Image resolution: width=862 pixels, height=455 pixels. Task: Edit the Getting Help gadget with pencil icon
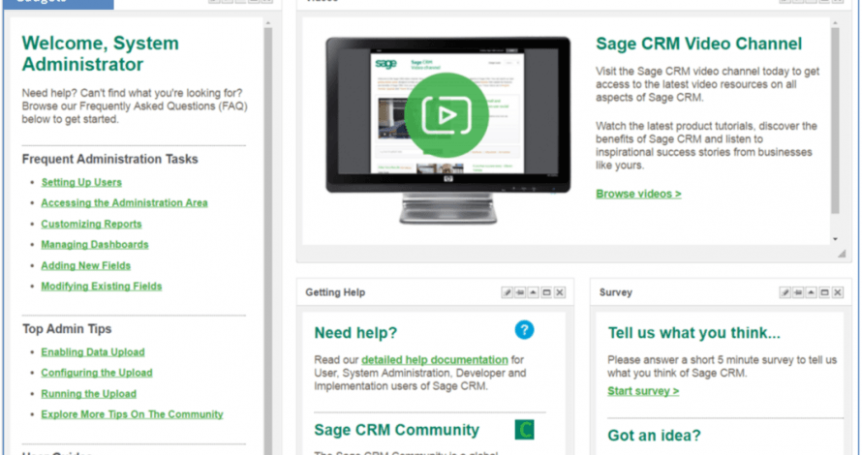pyautogui.click(x=507, y=292)
